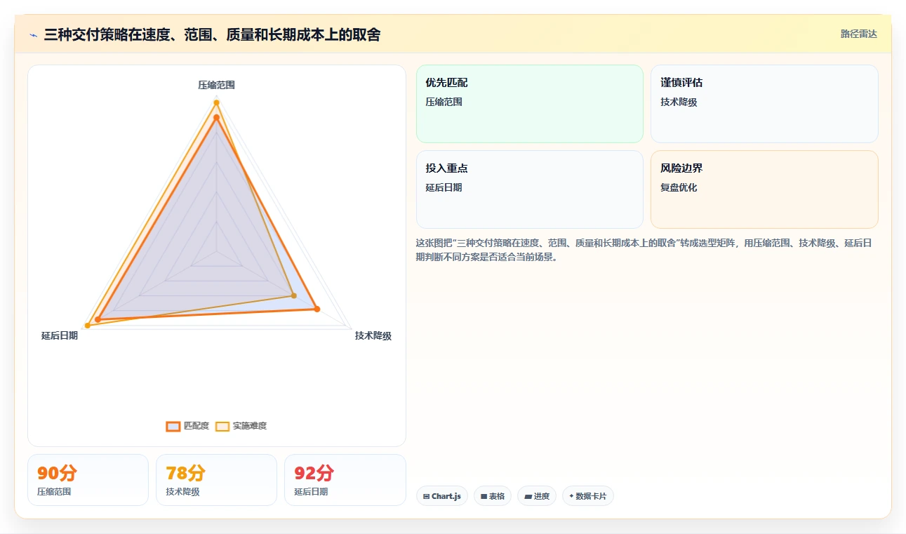This screenshot has height=534, width=906.
Task: Click the icon in the 进度 chip
Action: tap(528, 496)
